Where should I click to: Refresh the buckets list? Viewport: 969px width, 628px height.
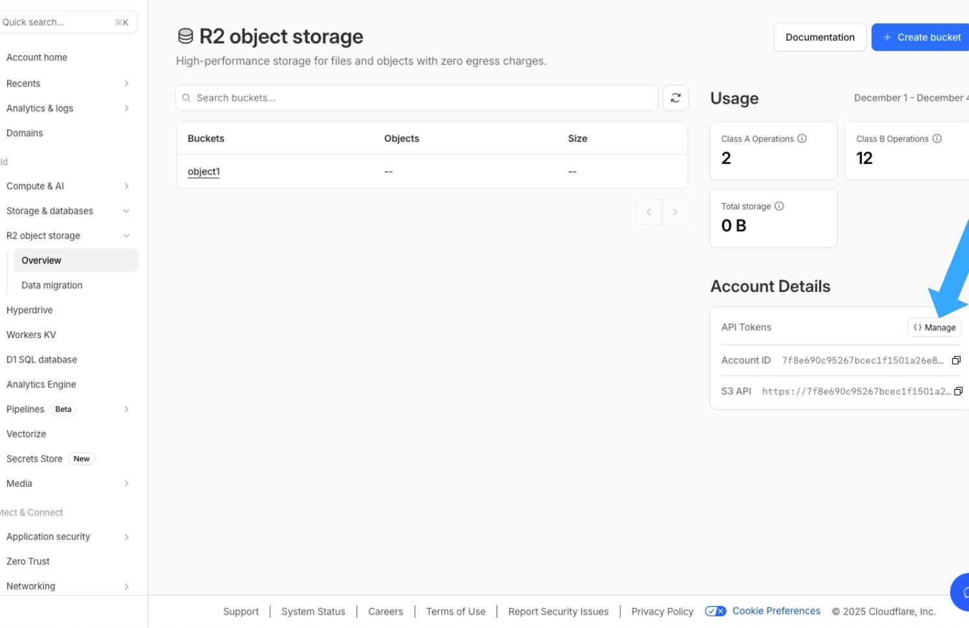pyautogui.click(x=675, y=98)
